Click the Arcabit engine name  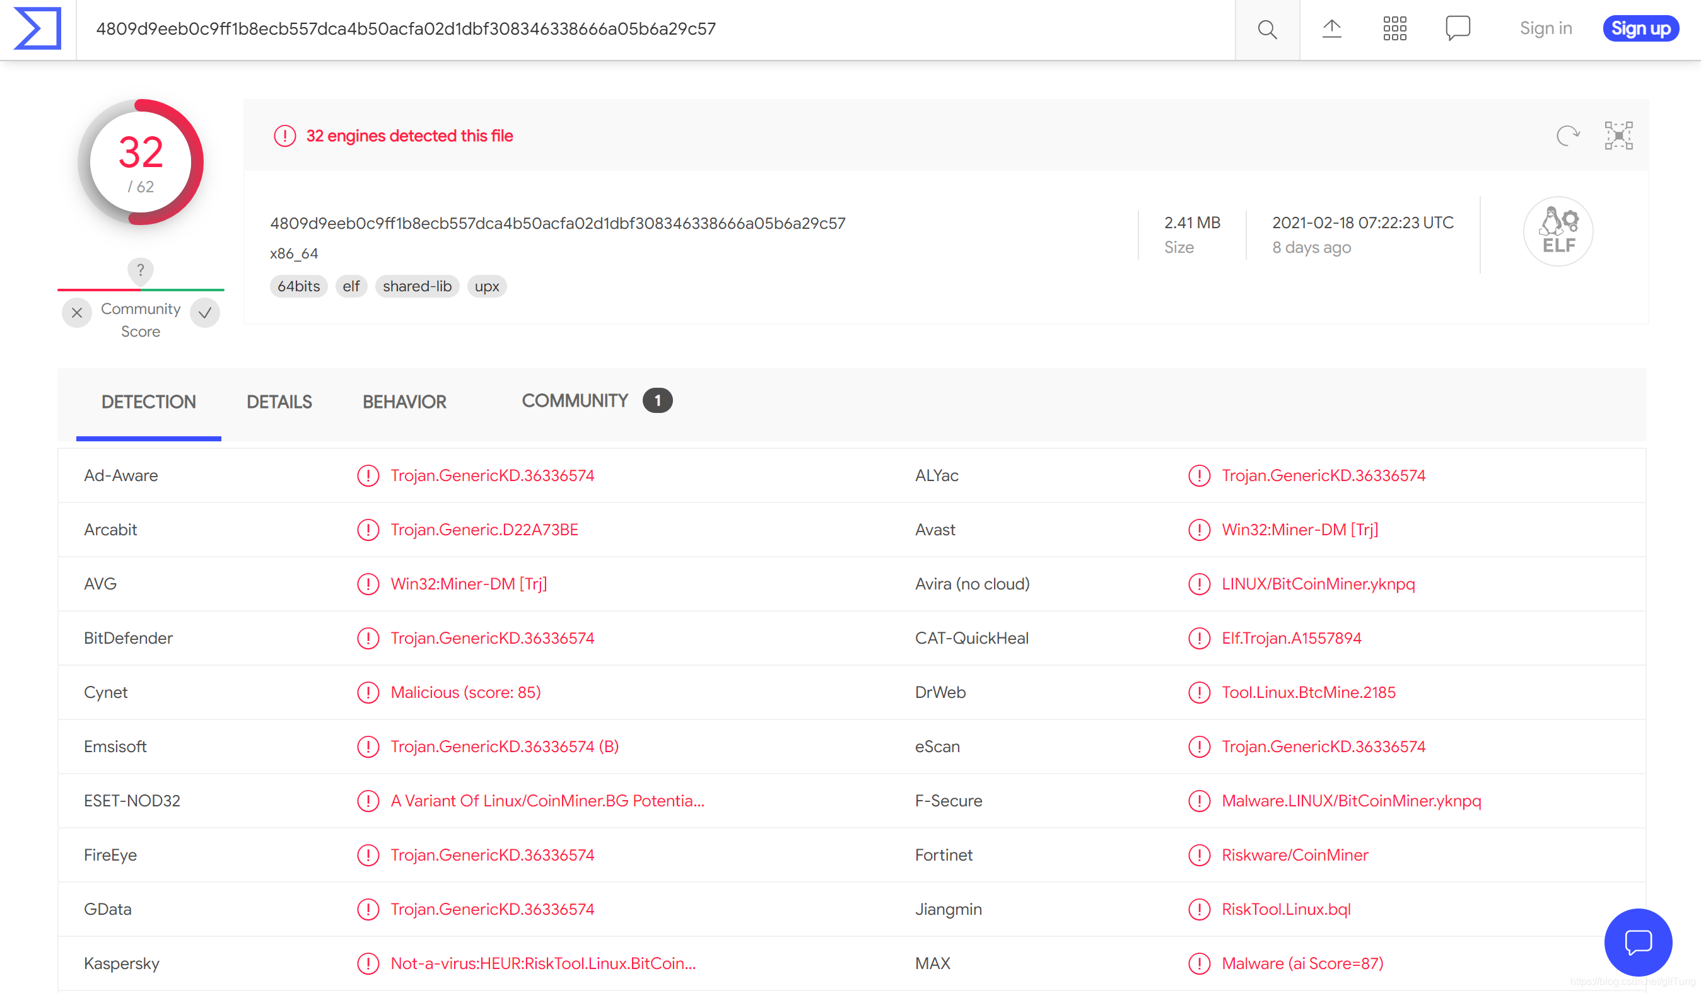[110, 530]
